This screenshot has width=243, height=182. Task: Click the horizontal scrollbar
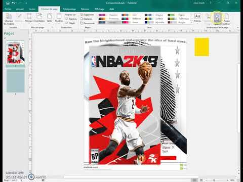point(132,177)
